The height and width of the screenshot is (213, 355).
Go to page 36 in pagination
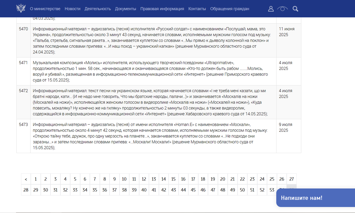(x=105, y=190)
